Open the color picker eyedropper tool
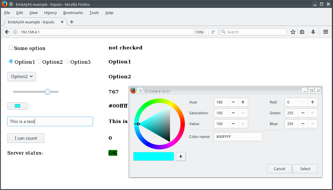The height and width of the screenshot is (190, 333). (181, 156)
